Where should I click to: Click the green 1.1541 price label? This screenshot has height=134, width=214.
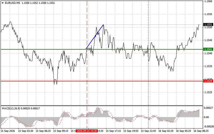208,49
